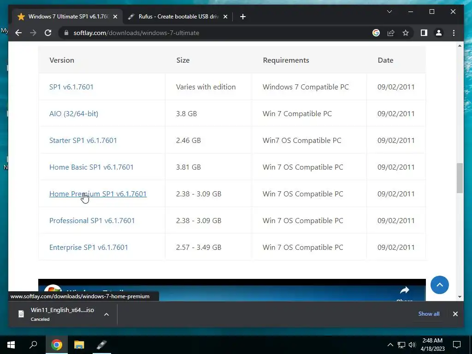The width and height of the screenshot is (472, 354).
Task: Click the AIO row's 09/02/2011 date
Action: (x=396, y=114)
